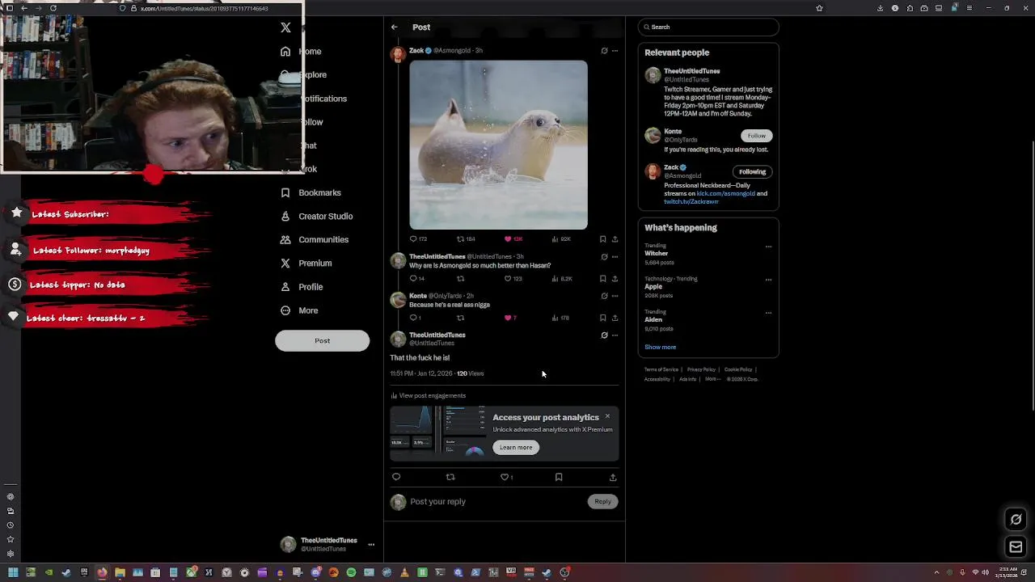The width and height of the screenshot is (1035, 582).
Task: Open the seal image in Zack's post
Action: click(498, 145)
